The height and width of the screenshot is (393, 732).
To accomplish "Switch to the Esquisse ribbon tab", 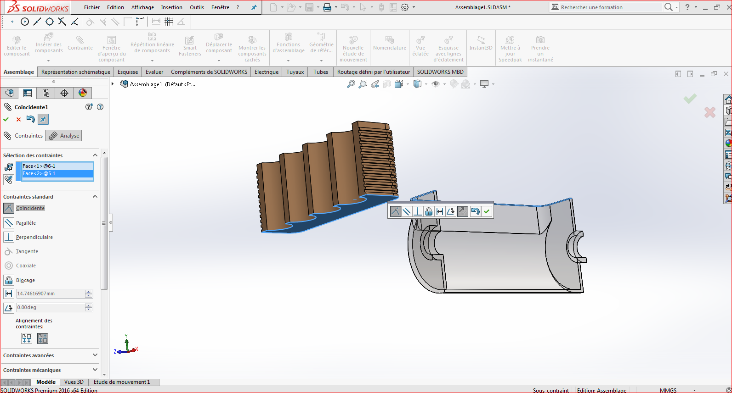I will click(128, 72).
